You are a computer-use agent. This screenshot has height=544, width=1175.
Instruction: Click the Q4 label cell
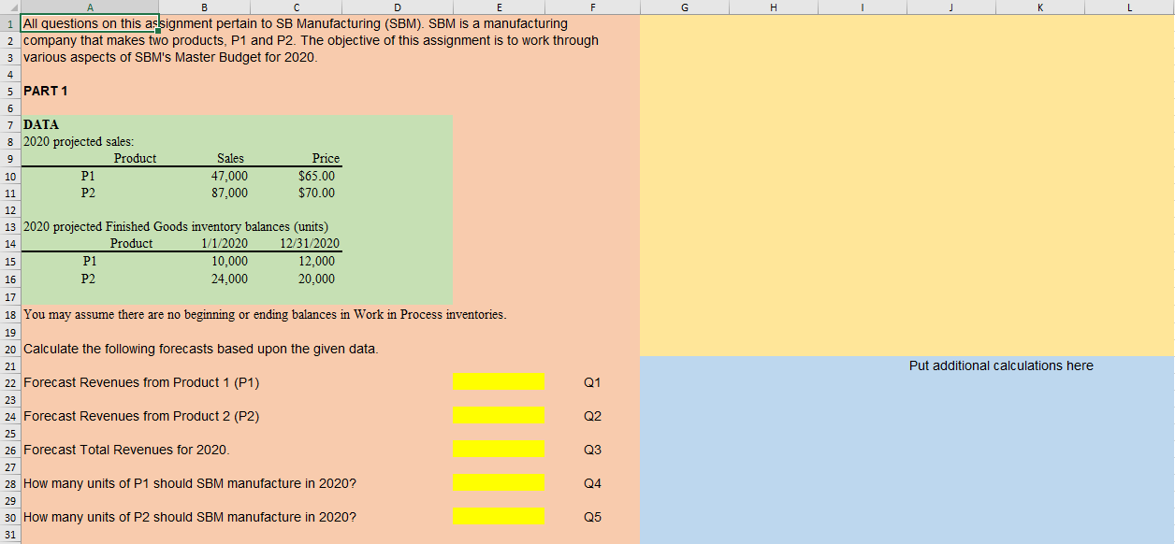click(592, 482)
